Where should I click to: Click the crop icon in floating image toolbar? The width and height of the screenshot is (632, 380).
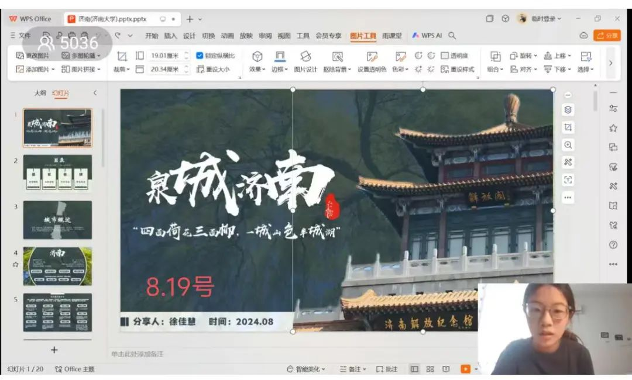click(x=568, y=127)
